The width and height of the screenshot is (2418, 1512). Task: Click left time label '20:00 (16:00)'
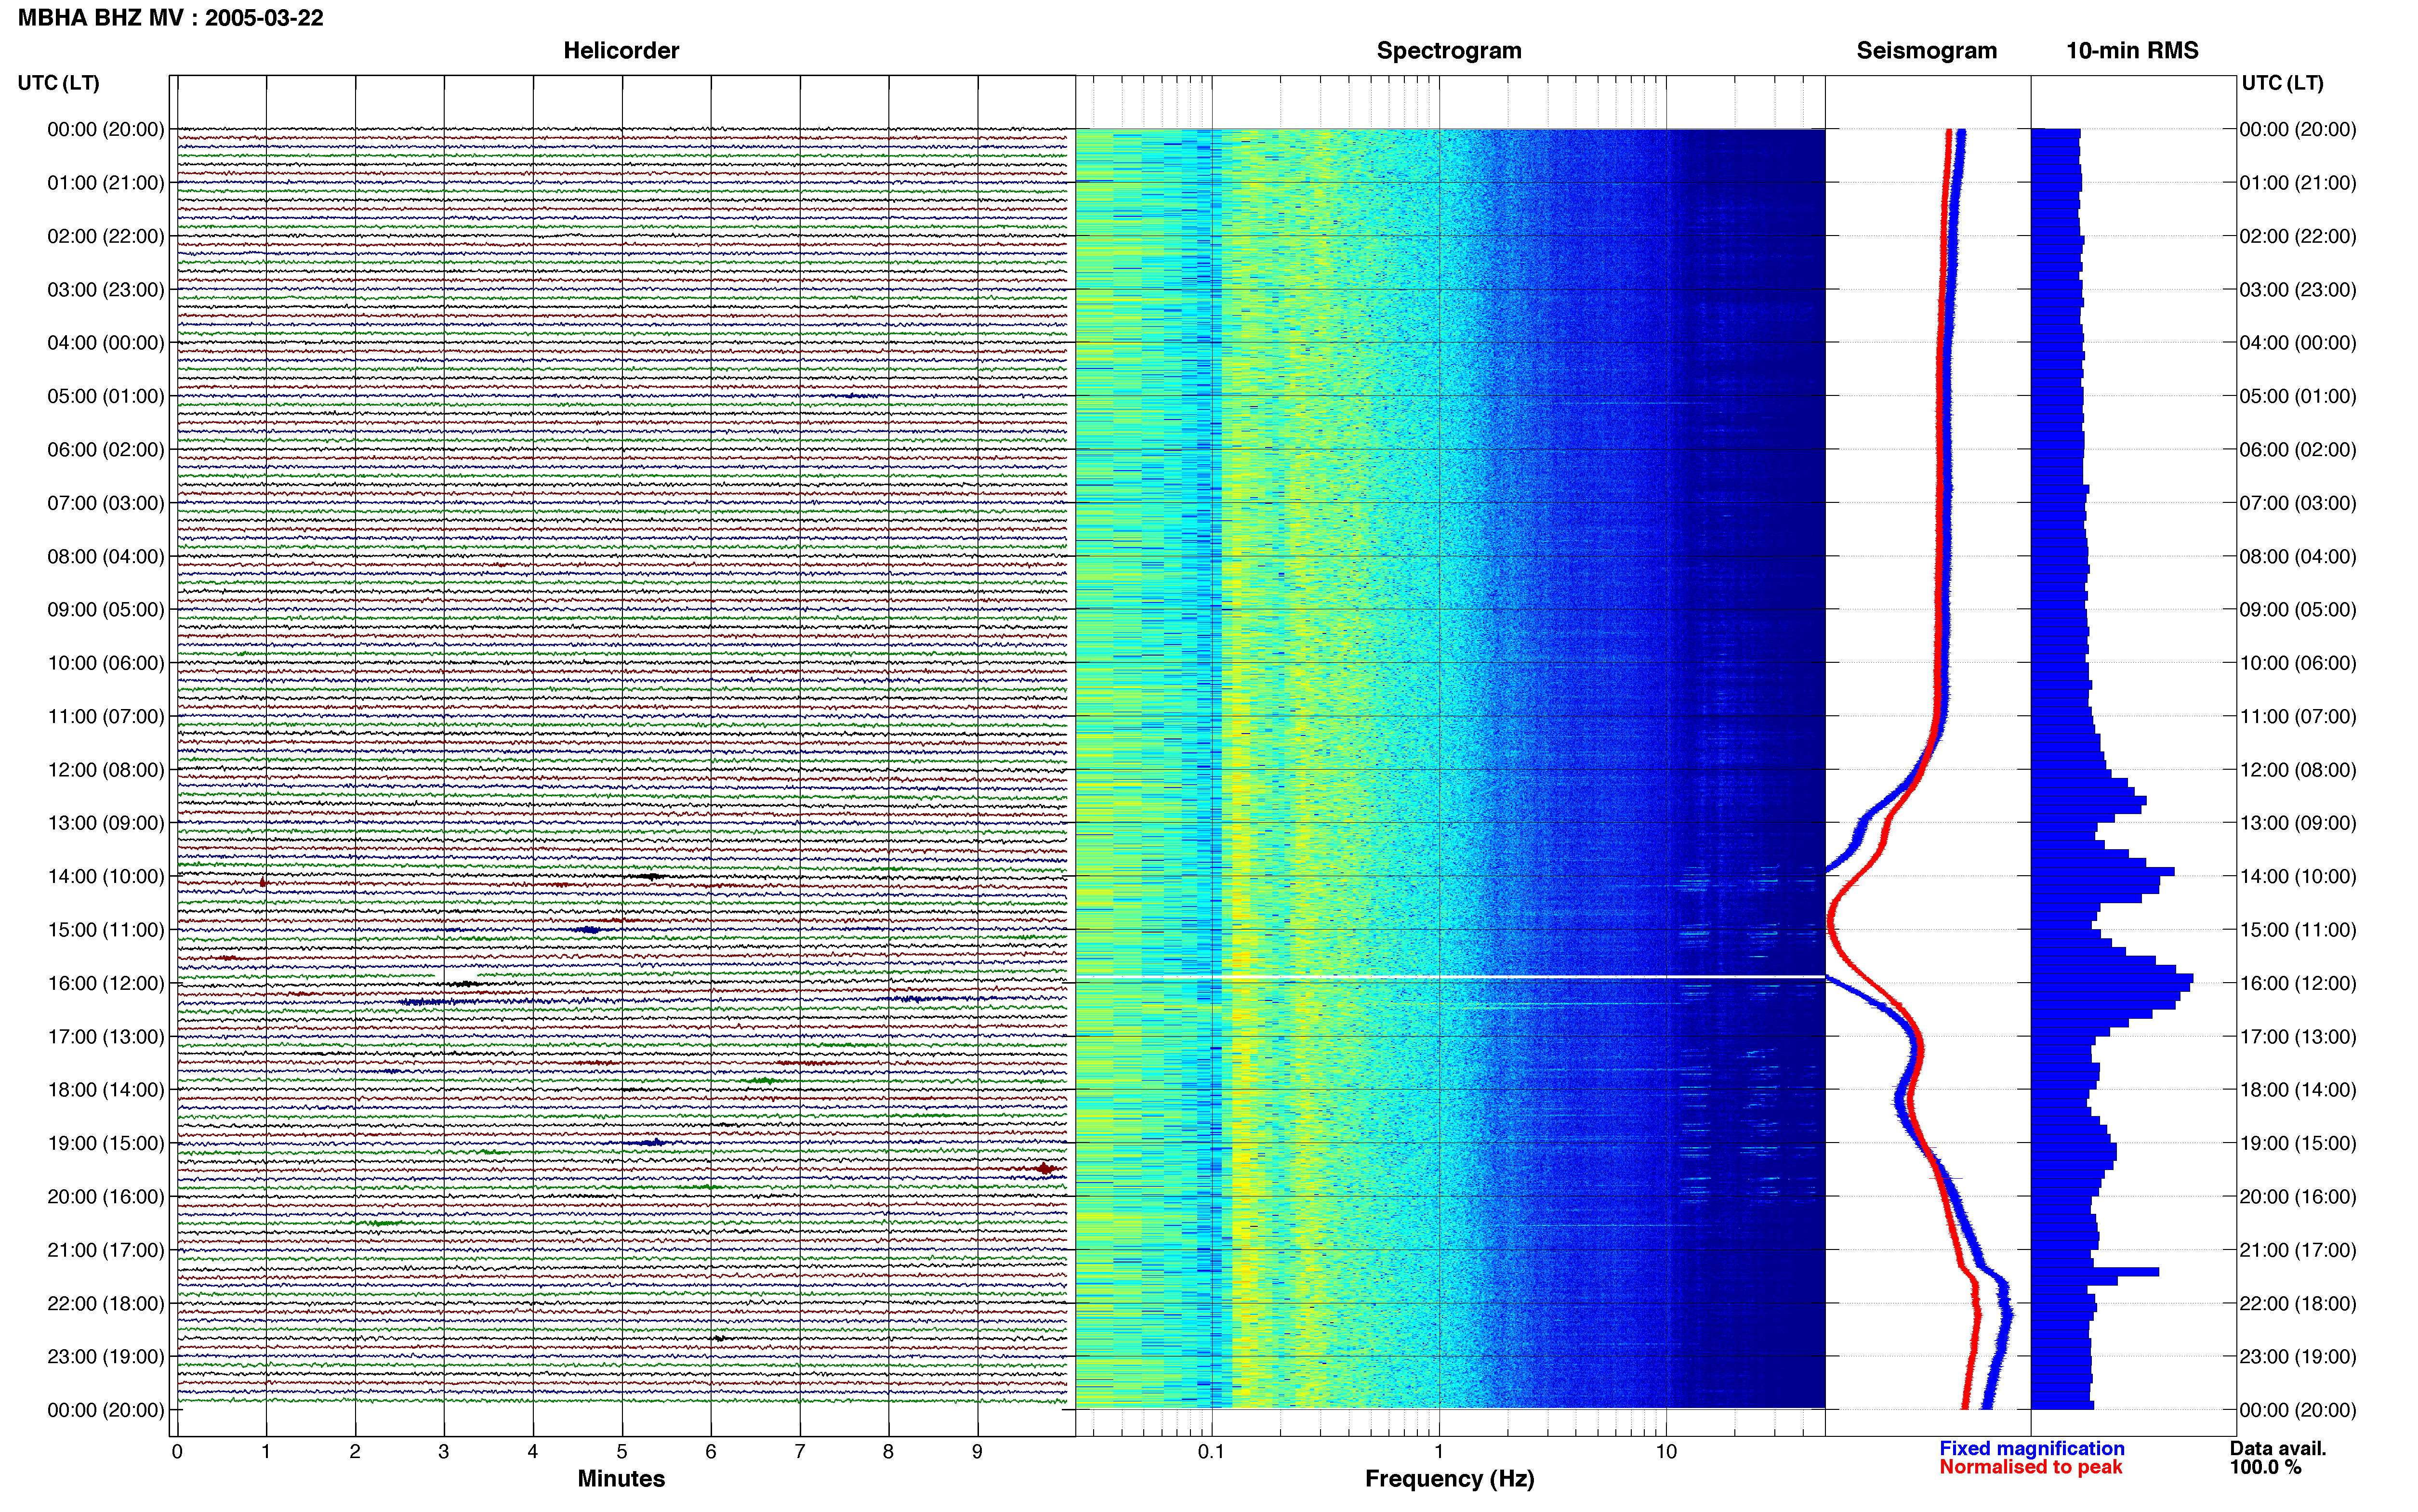click(x=106, y=1197)
